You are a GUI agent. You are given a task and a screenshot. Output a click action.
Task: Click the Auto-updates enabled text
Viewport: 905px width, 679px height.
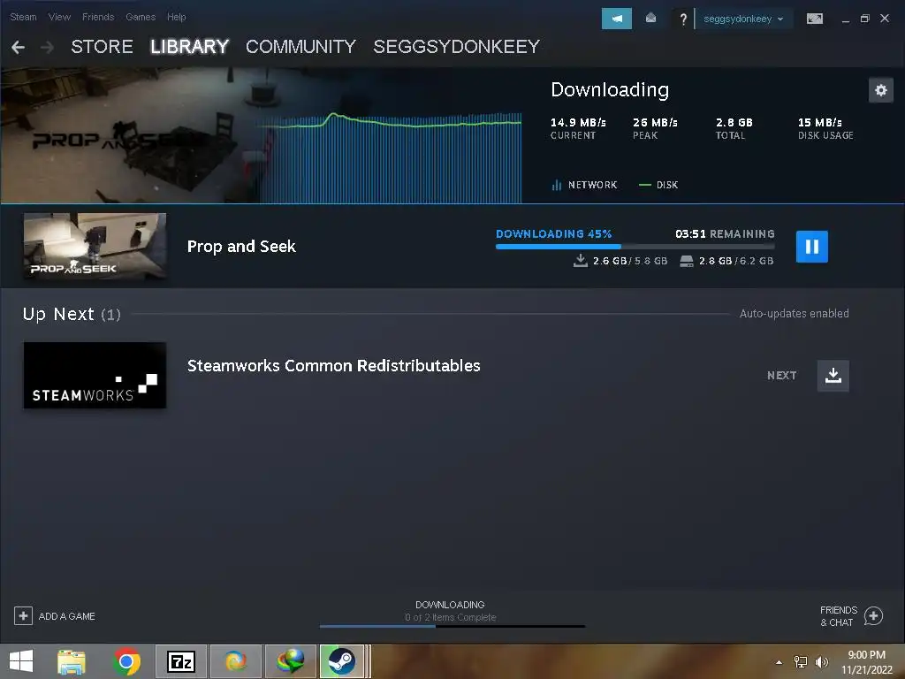[795, 314]
